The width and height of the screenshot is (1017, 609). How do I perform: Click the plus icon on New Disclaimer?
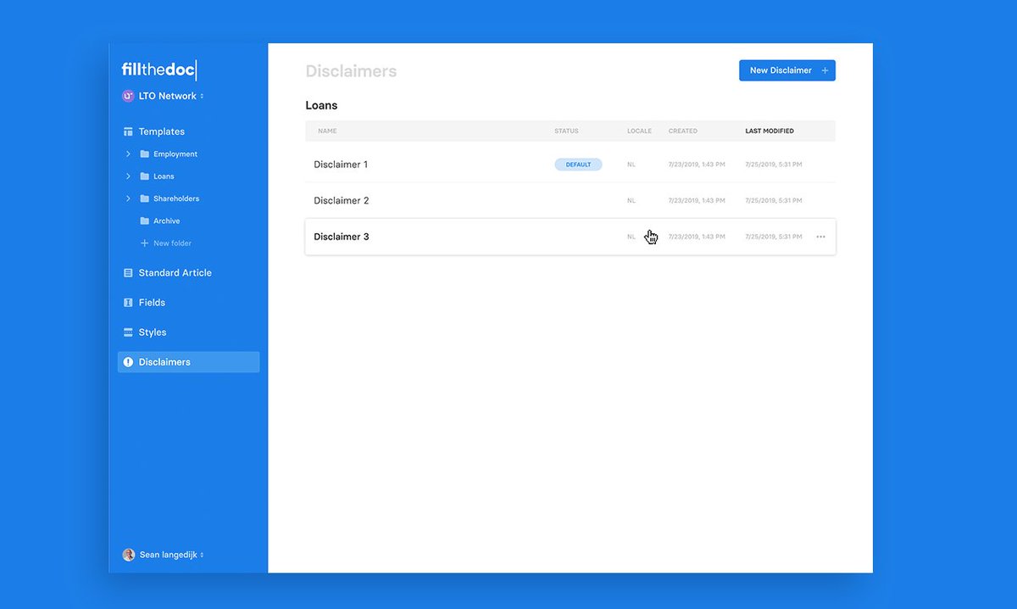pos(825,70)
